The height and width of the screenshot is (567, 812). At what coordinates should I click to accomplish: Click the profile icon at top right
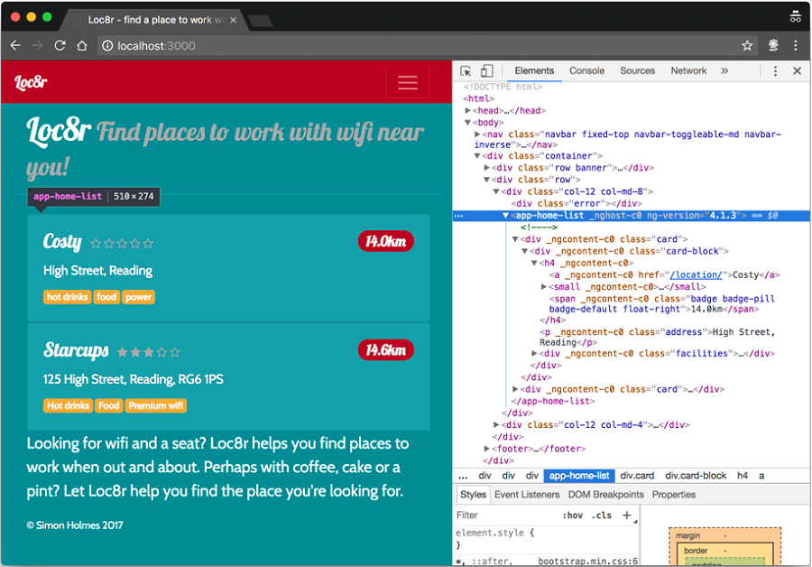[796, 16]
